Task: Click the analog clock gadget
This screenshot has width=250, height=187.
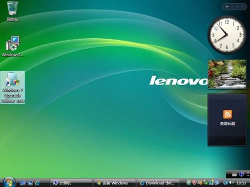Action: (x=227, y=35)
